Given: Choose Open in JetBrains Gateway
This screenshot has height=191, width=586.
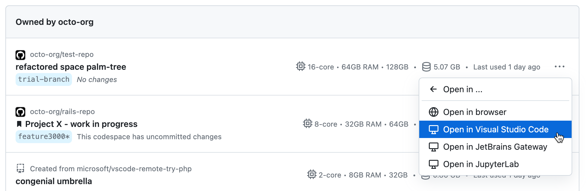Looking at the screenshot, I should 495,147.
